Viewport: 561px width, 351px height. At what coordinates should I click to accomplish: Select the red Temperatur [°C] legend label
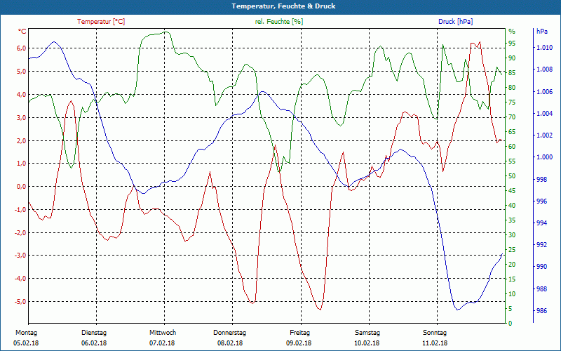(101, 22)
